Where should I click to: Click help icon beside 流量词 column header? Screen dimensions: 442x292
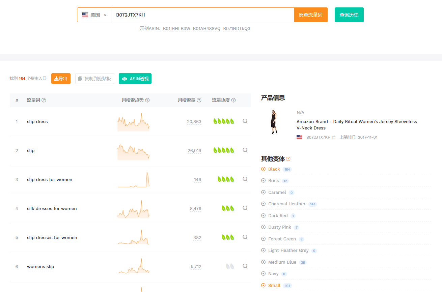tap(44, 100)
